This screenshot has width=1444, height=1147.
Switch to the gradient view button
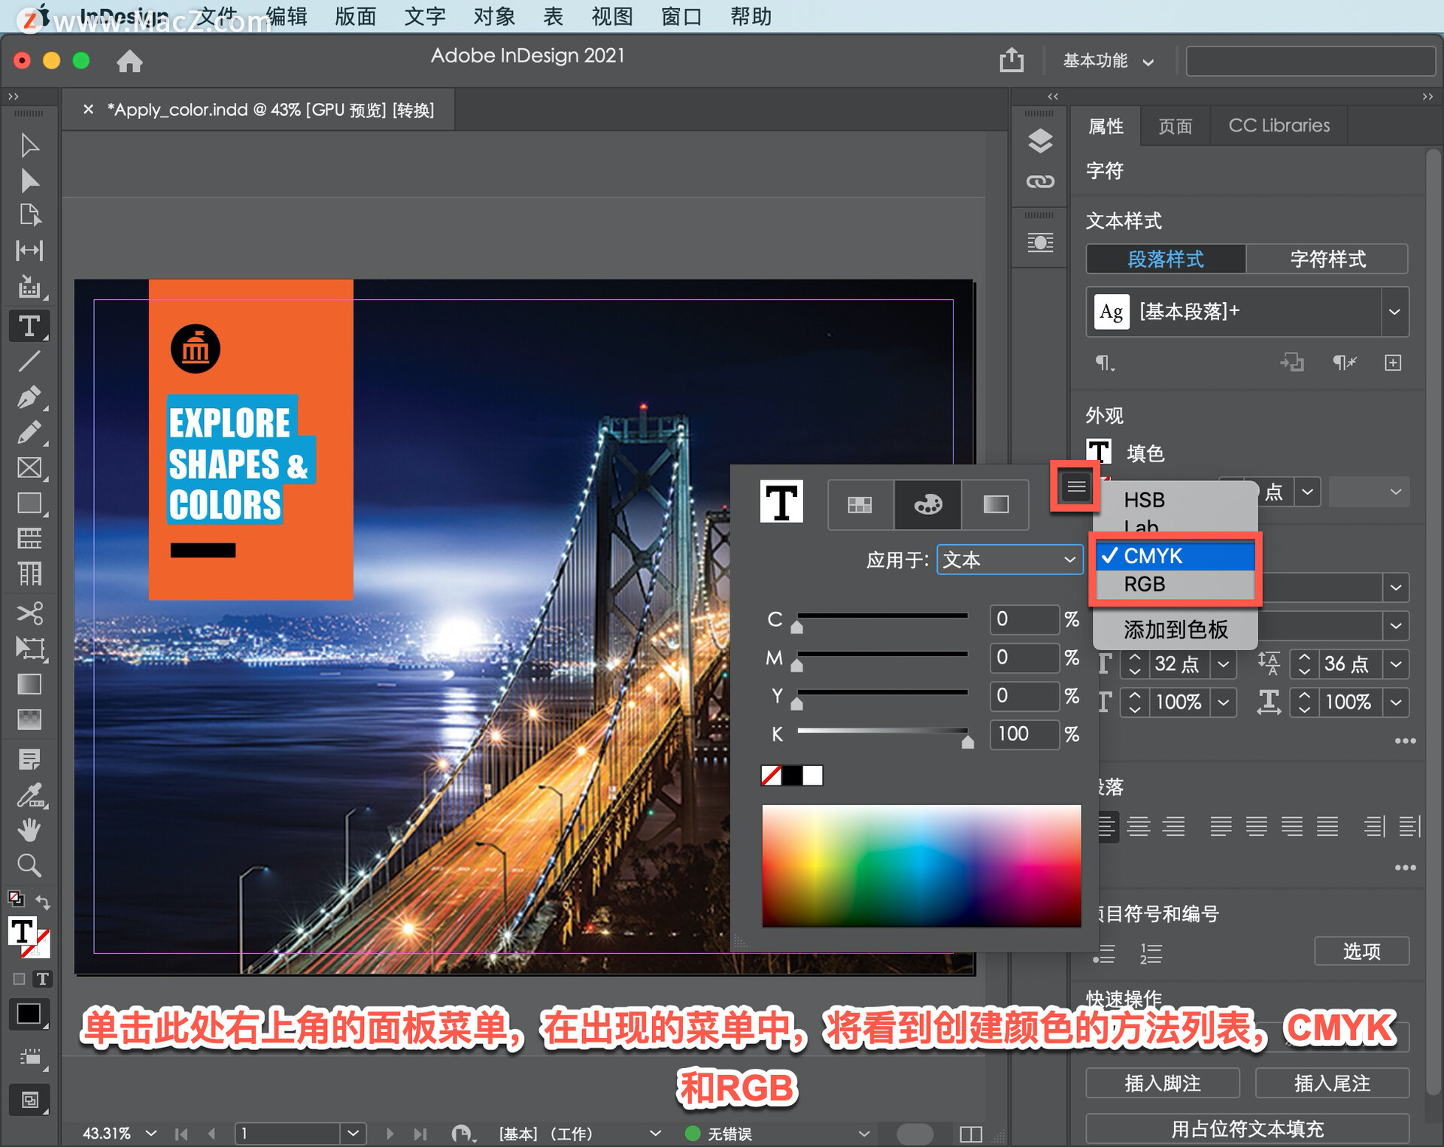coord(995,504)
